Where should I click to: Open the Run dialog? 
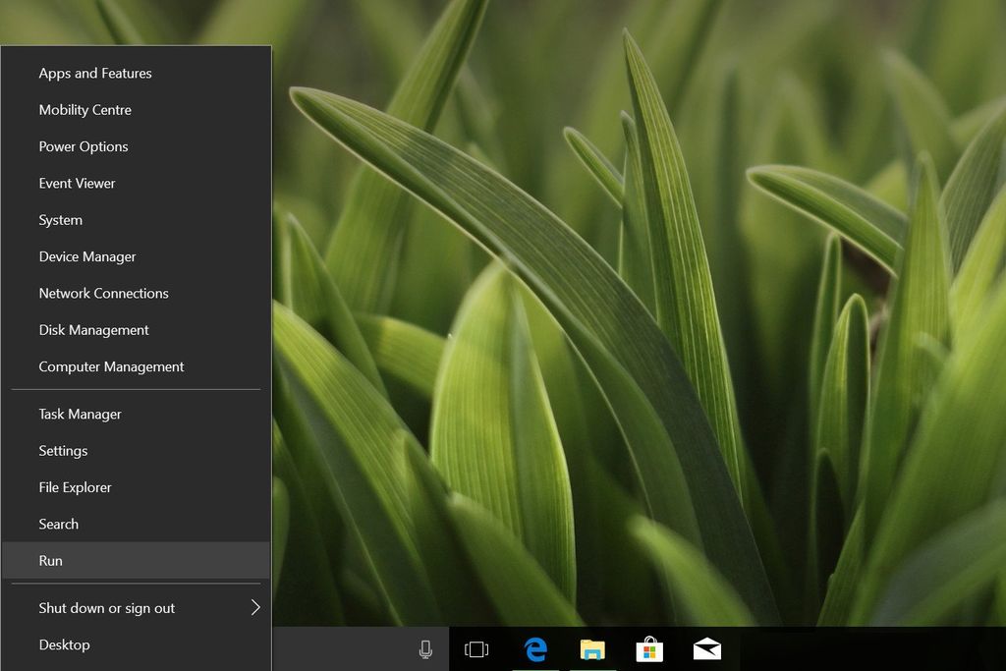tap(50, 560)
